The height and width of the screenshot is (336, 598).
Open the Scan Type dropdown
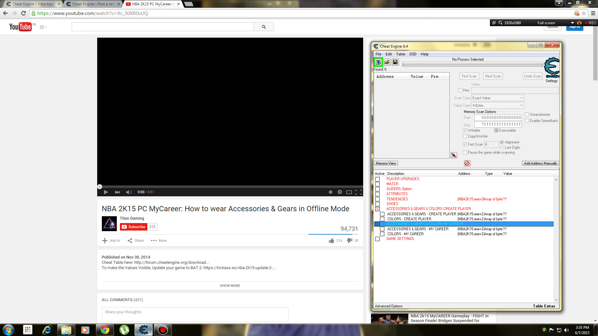click(497, 98)
